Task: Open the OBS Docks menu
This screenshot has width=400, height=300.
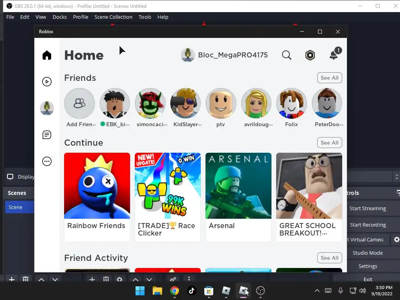Action: point(60,17)
